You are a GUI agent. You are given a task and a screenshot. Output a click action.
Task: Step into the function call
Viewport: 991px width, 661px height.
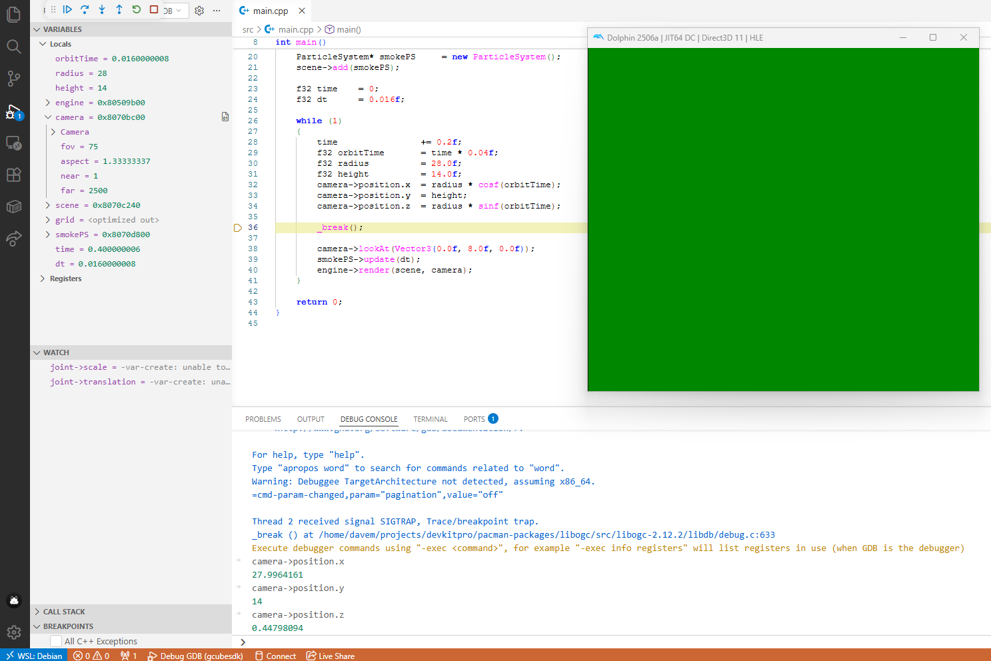(102, 9)
